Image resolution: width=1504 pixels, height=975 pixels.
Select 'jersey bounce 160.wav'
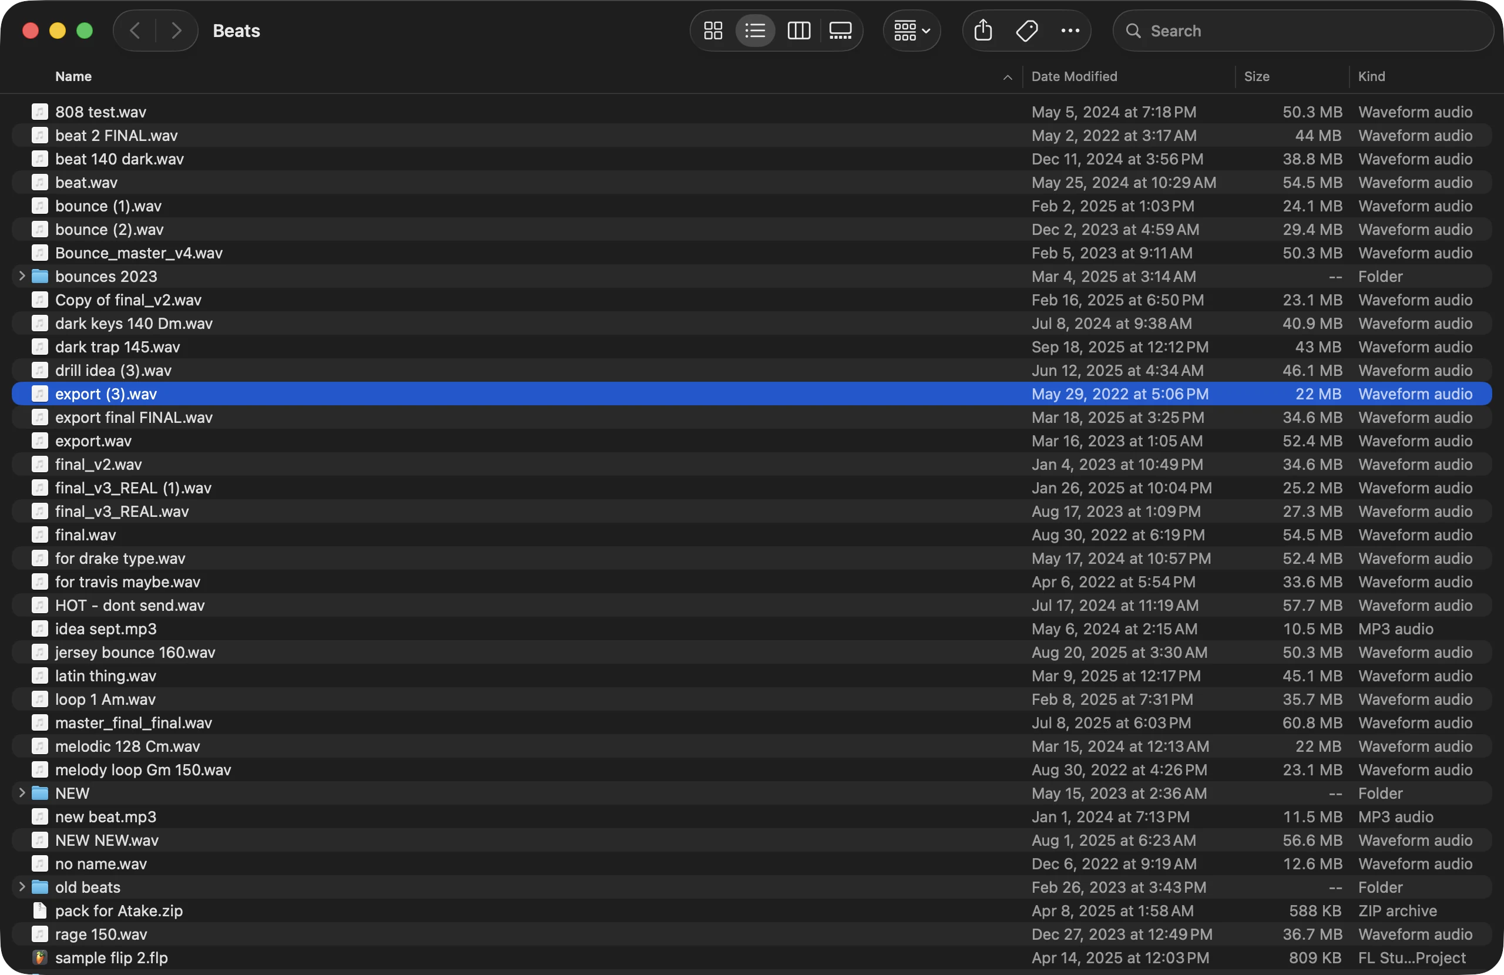click(x=752, y=652)
